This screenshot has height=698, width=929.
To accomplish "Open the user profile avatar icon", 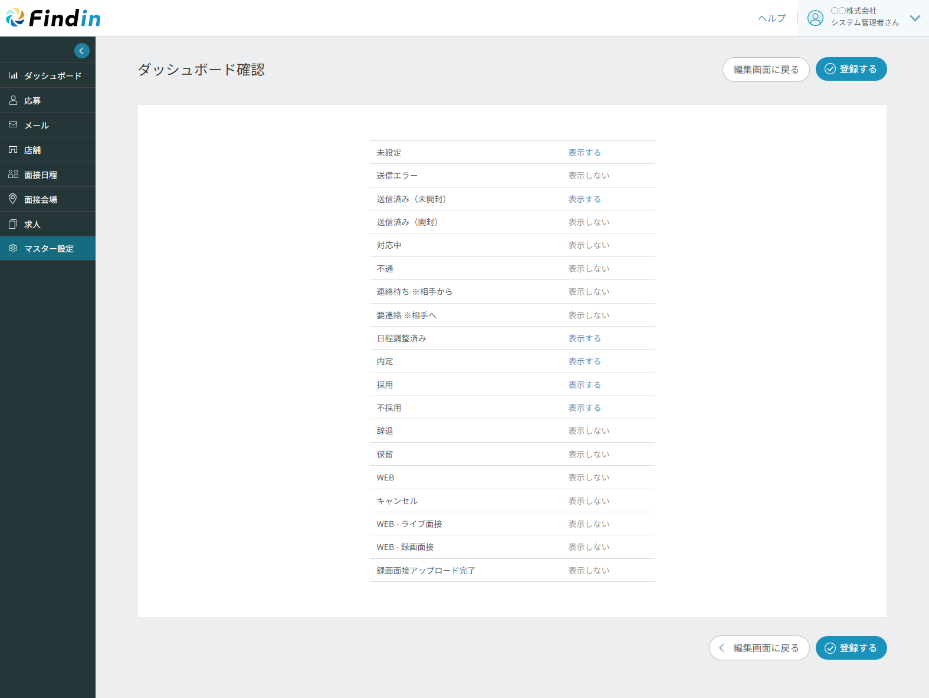I will [815, 18].
